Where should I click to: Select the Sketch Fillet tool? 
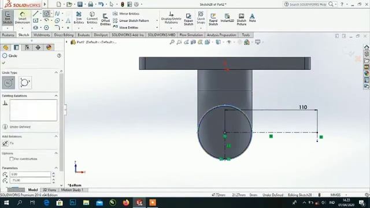(x=57, y=28)
